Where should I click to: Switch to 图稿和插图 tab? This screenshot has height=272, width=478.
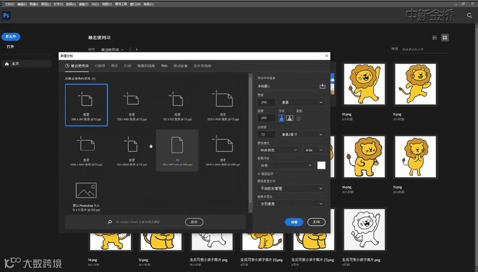(146, 66)
